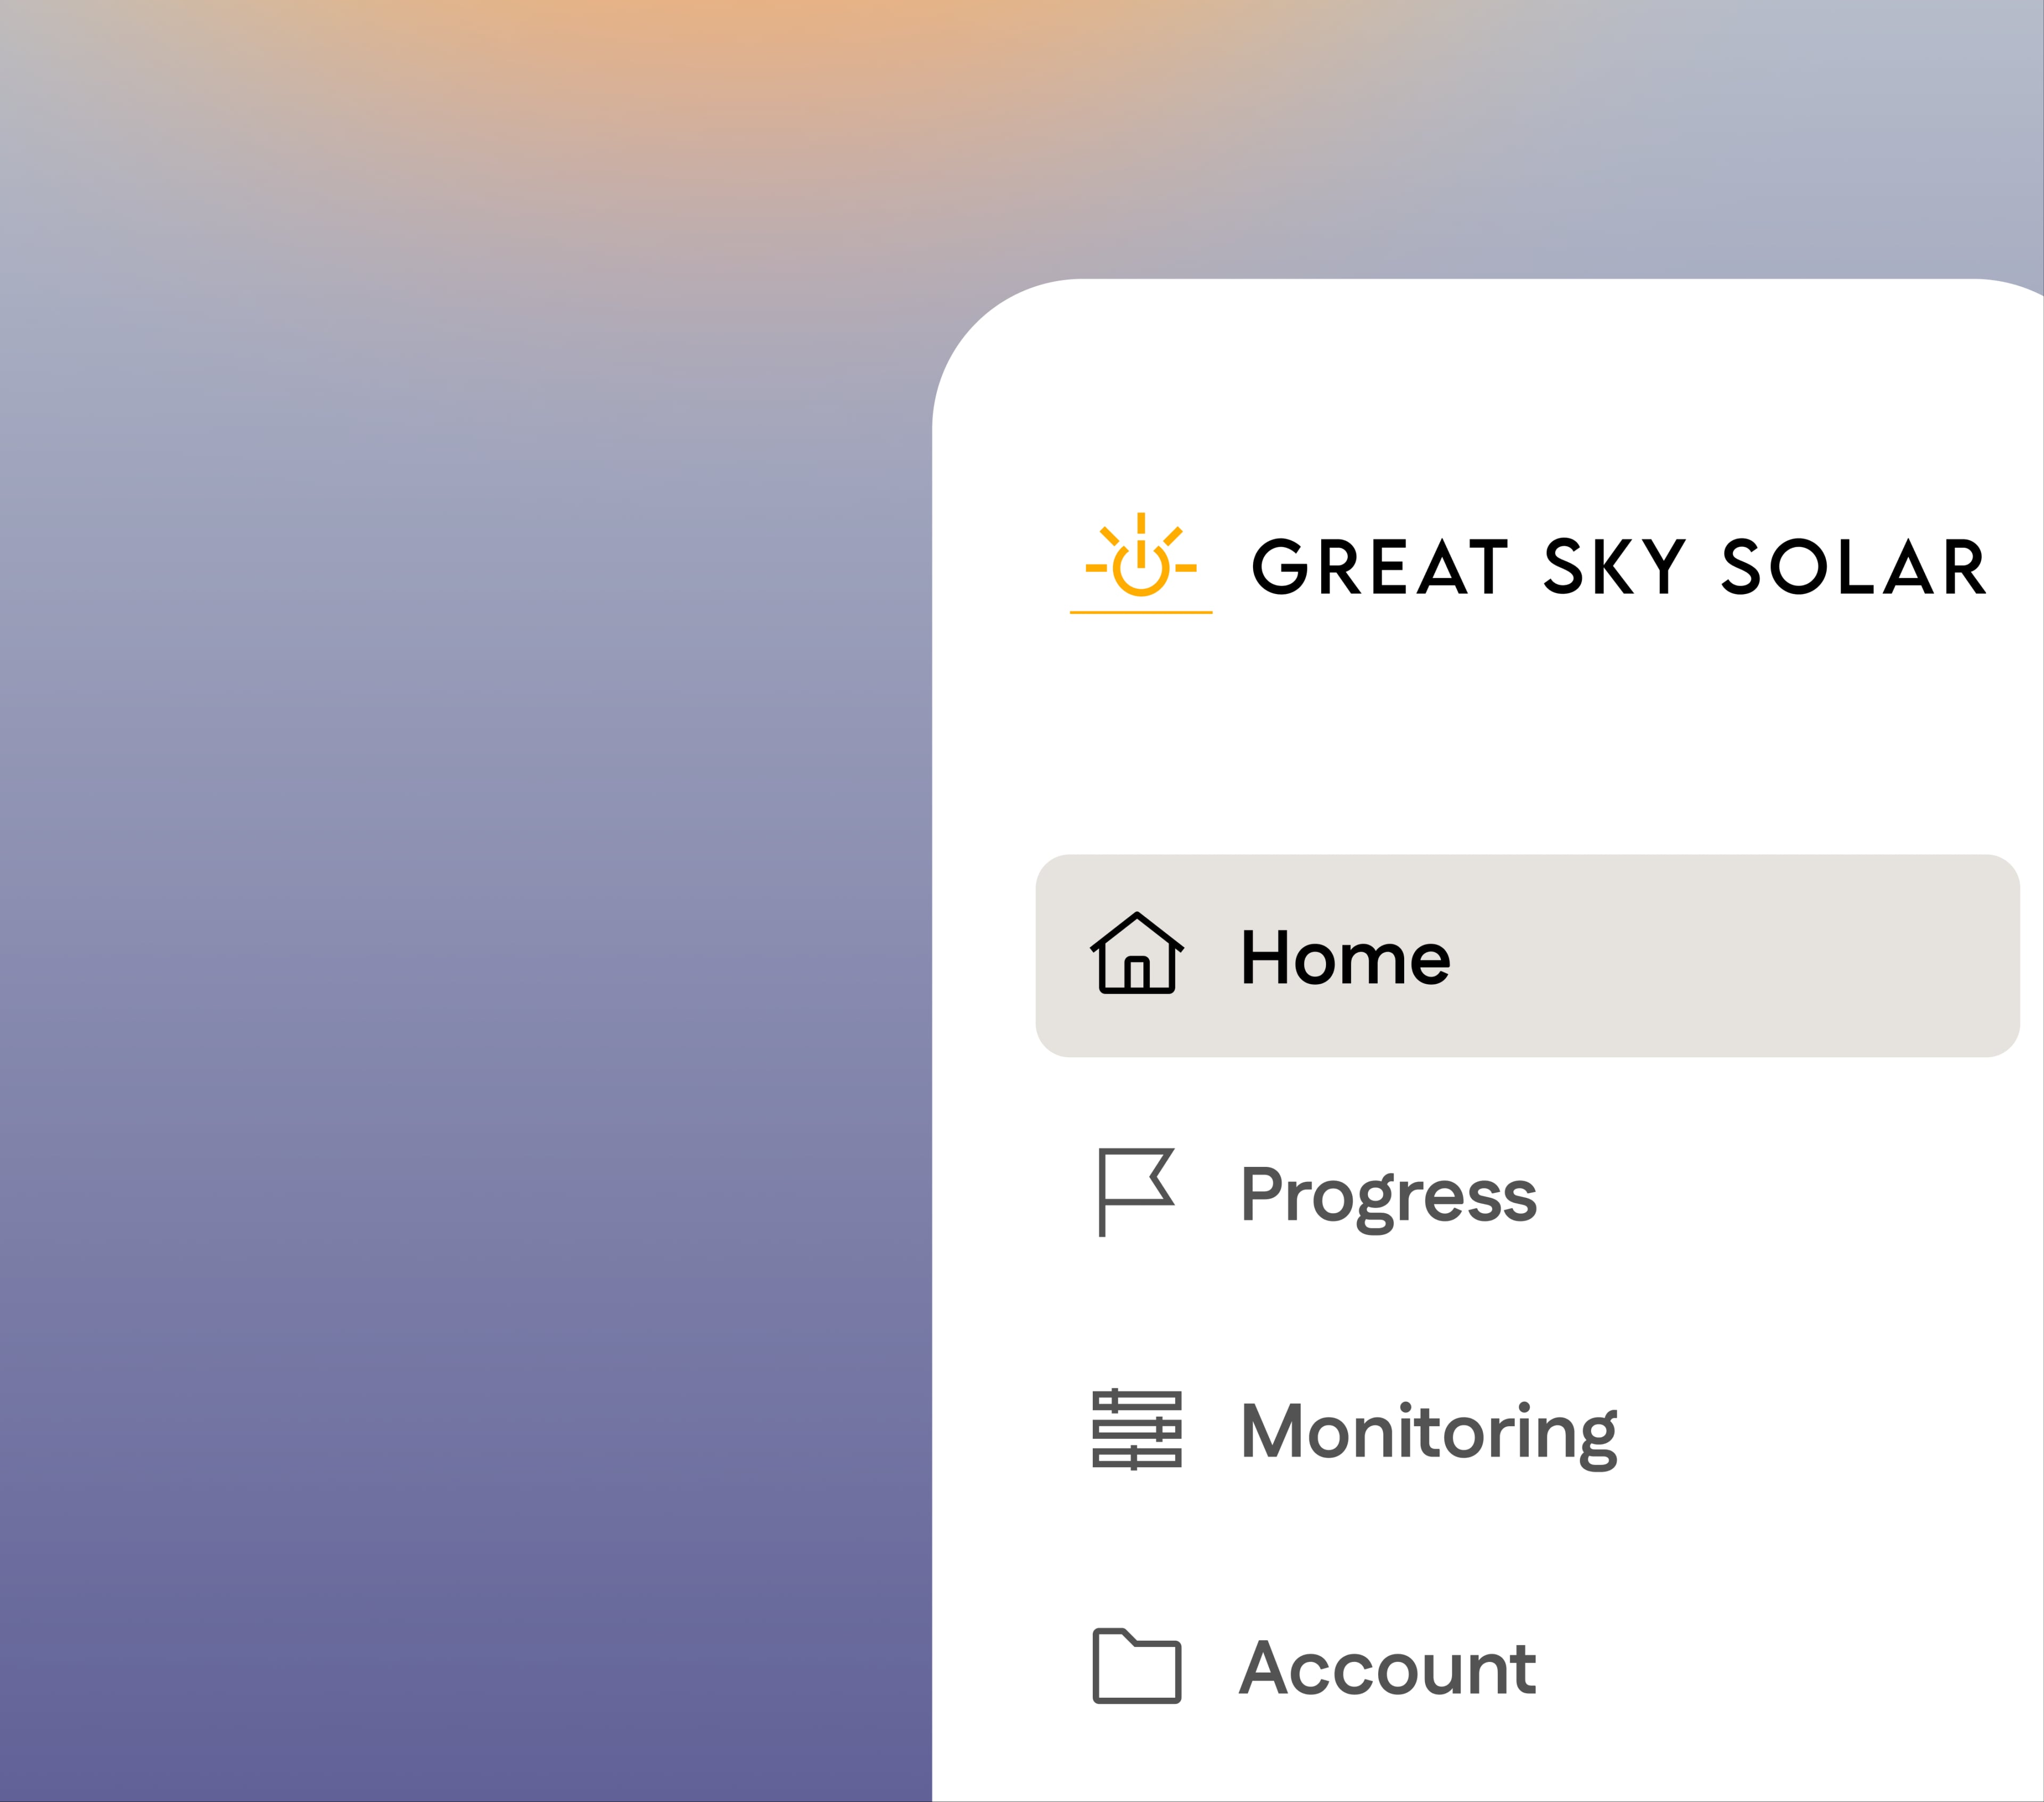Click white space between logo and Home row
Viewport: 2044px width, 1802px height.
1500,740
